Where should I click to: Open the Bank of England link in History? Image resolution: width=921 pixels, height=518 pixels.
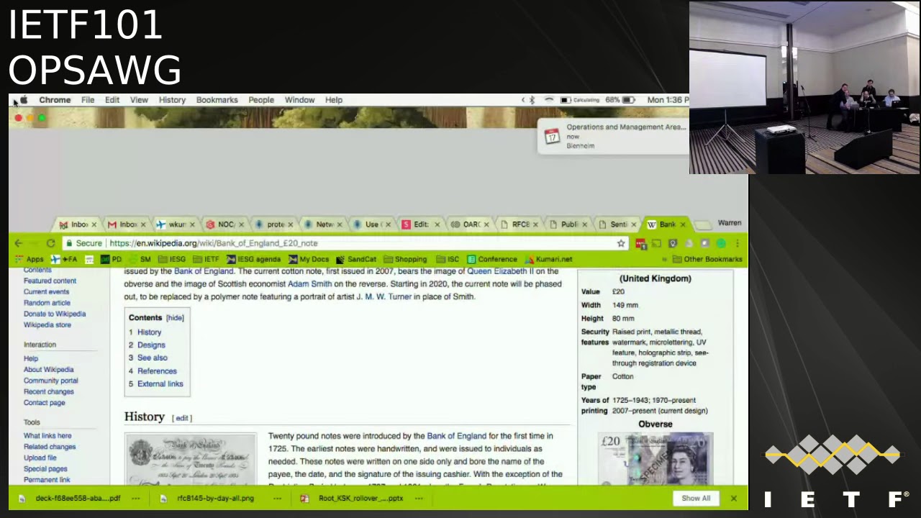click(456, 436)
